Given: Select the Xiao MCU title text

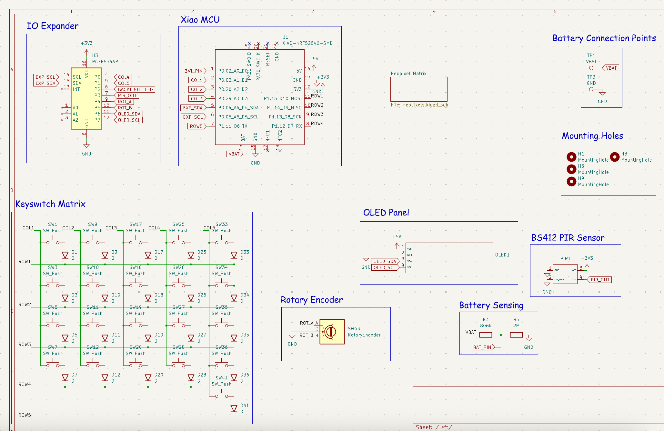Looking at the screenshot, I should 200,20.
